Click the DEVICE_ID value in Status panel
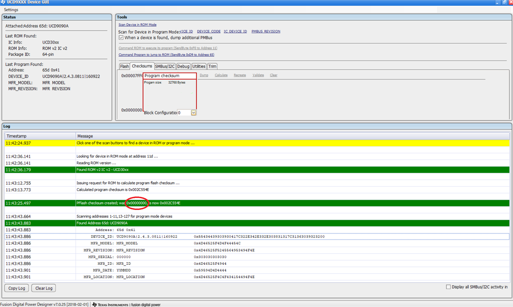The width and height of the screenshot is (513, 307). (x=71, y=76)
